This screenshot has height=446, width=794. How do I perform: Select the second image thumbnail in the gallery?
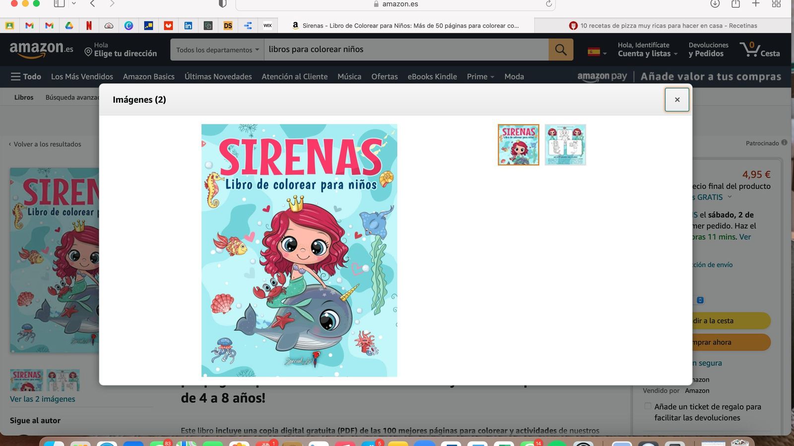tap(565, 144)
